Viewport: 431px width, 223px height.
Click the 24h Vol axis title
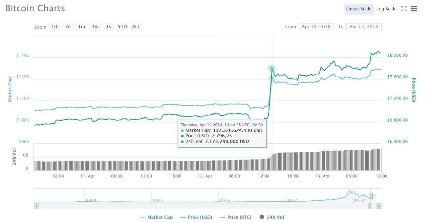(14, 157)
